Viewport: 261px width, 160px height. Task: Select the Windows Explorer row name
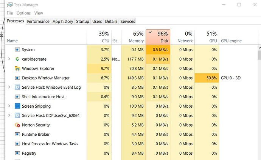click(x=38, y=69)
